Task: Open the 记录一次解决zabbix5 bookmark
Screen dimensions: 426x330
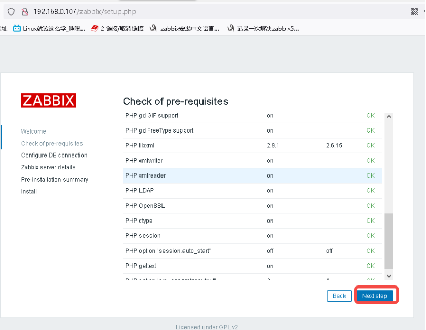Action: 263,29
